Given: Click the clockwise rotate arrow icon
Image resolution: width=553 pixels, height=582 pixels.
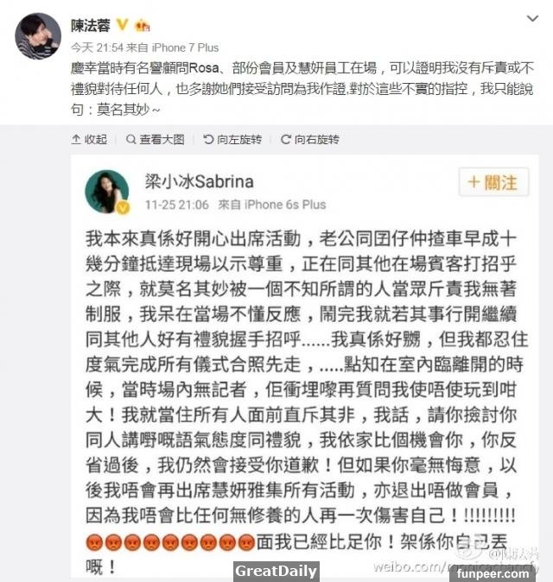Looking at the screenshot, I should point(286,139).
